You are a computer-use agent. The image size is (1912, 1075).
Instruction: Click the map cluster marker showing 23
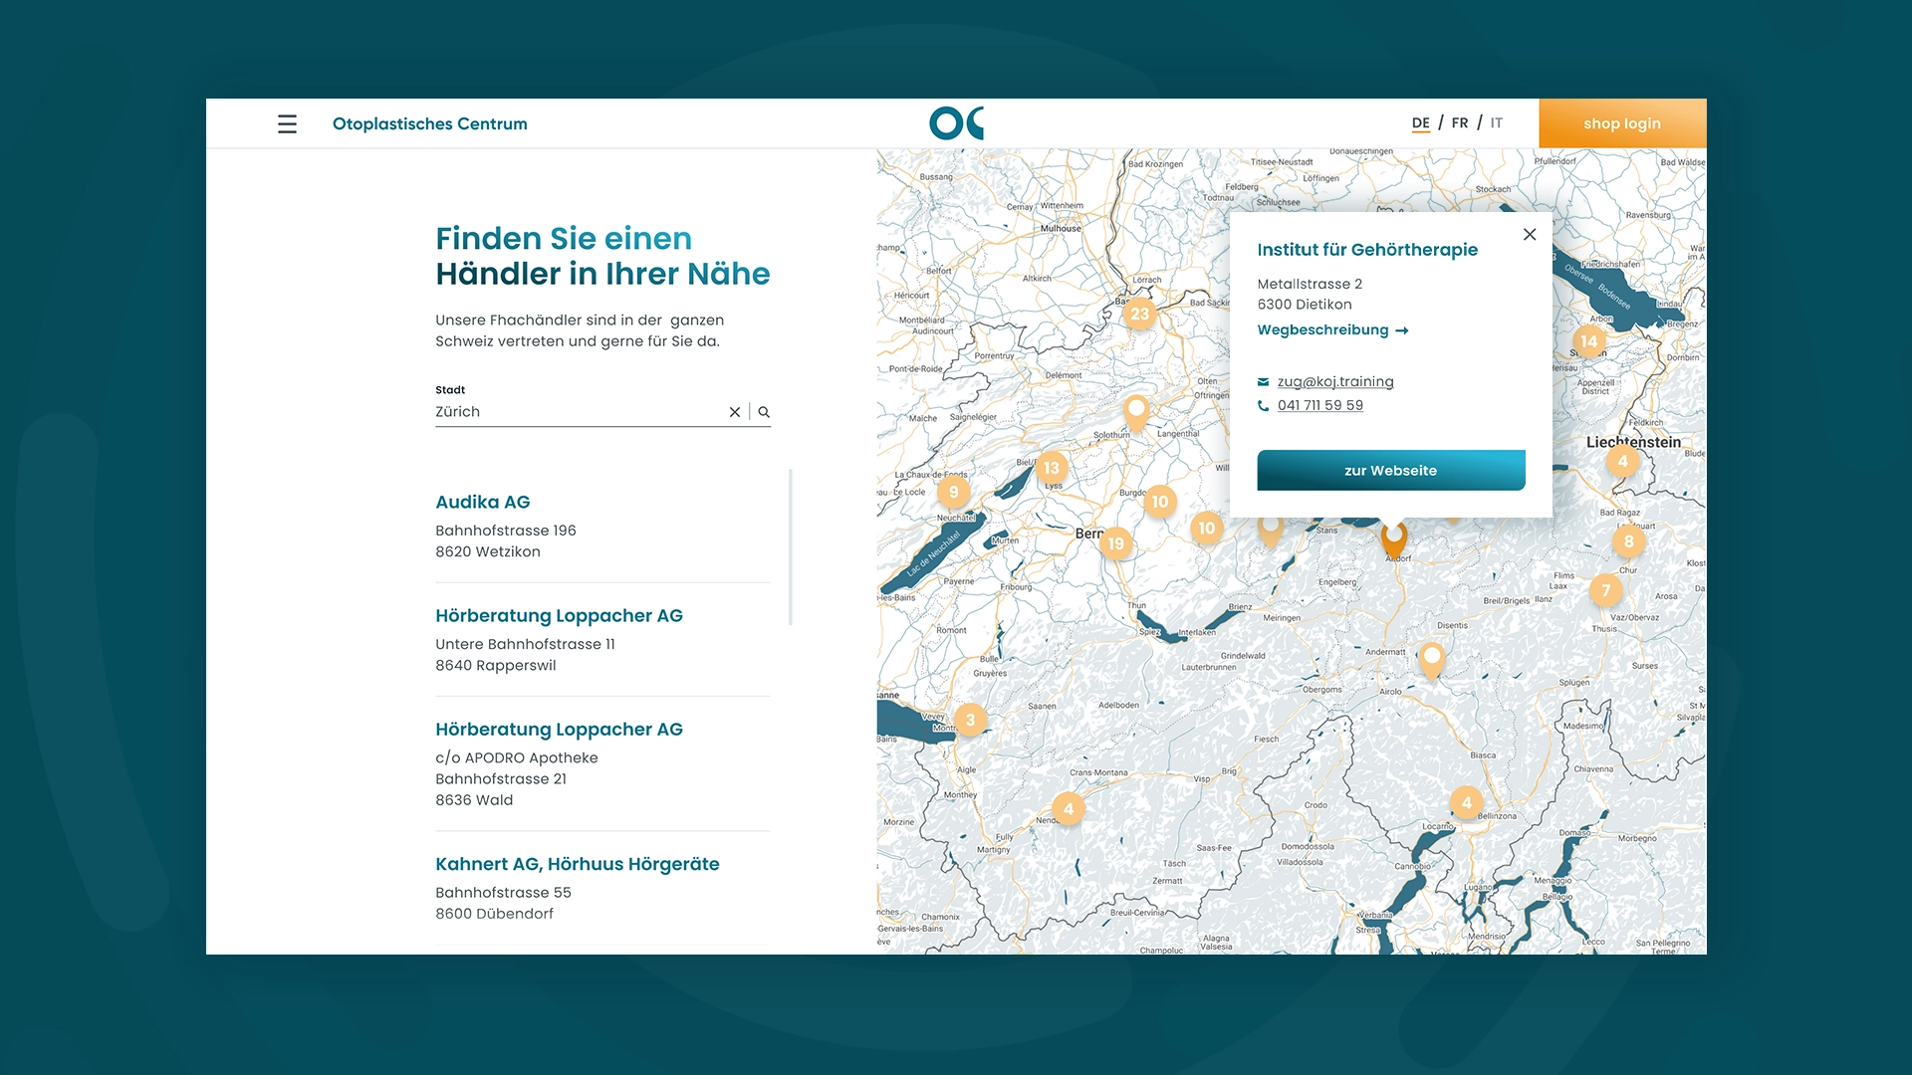pos(1139,314)
